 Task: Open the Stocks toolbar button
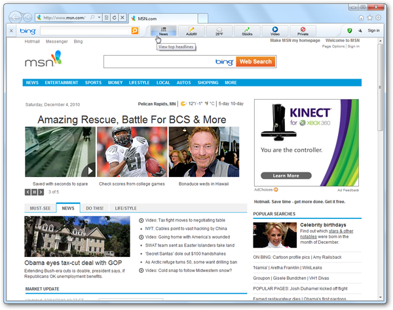247,31
